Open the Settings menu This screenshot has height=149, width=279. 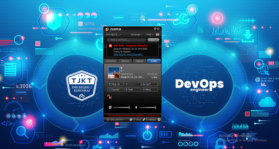pyautogui.click(x=136, y=35)
